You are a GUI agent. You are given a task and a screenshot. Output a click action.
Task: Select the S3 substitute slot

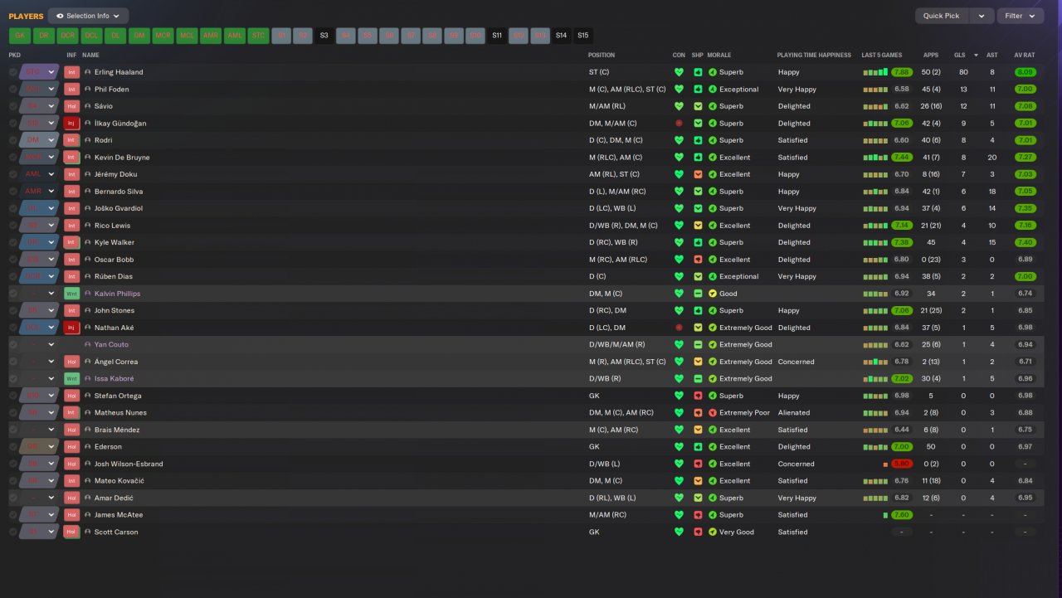[x=324, y=36]
